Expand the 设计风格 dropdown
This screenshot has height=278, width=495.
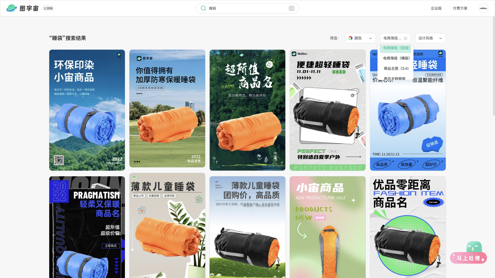(430, 38)
